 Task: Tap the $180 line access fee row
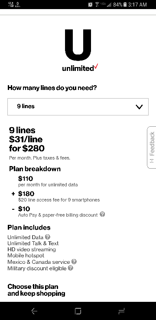(59, 196)
